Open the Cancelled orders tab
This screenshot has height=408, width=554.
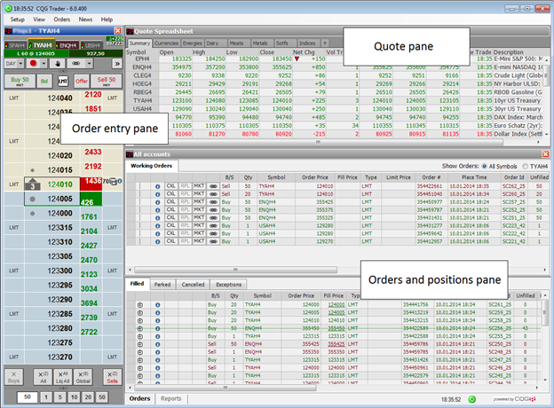coord(193,285)
